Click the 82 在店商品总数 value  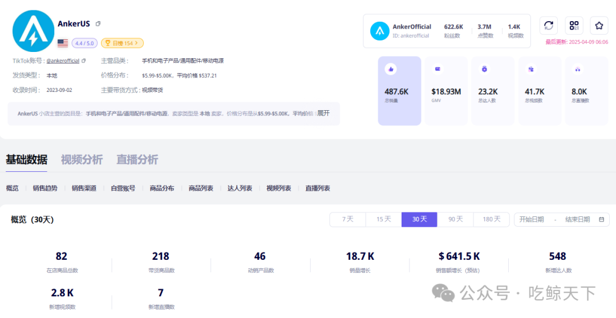61,256
